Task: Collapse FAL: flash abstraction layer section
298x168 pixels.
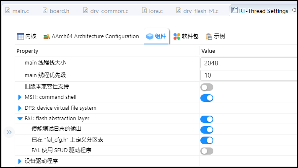Action: tap(20, 119)
